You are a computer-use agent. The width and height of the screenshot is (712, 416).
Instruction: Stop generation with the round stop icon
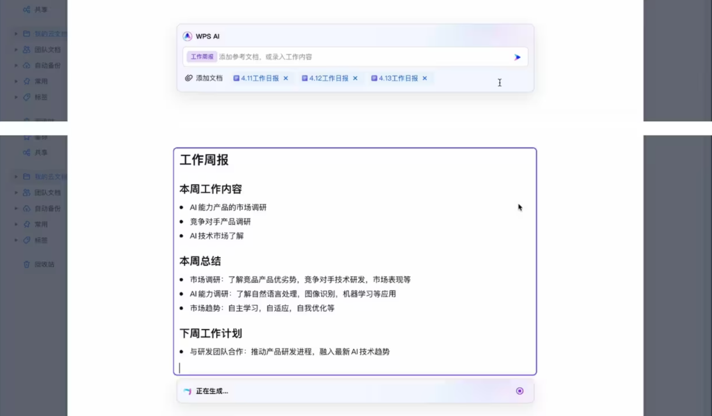520,391
